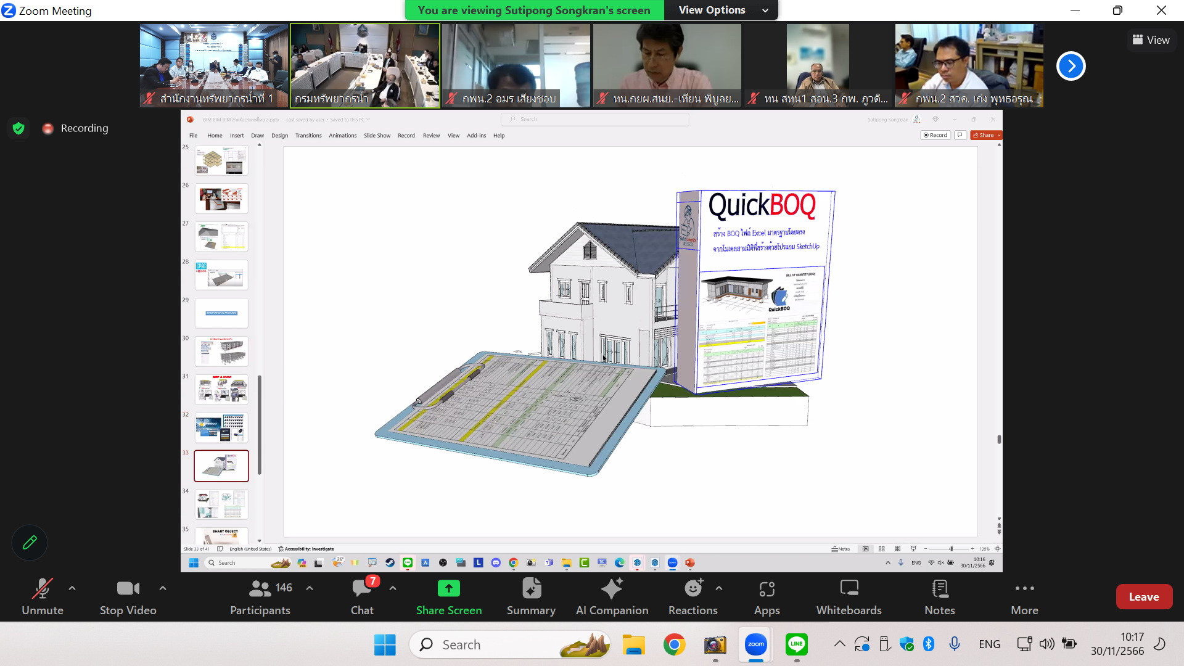Viewport: 1184px width, 666px height.
Task: Toggle Notes pane in PowerPoint status bar
Action: pos(841,549)
